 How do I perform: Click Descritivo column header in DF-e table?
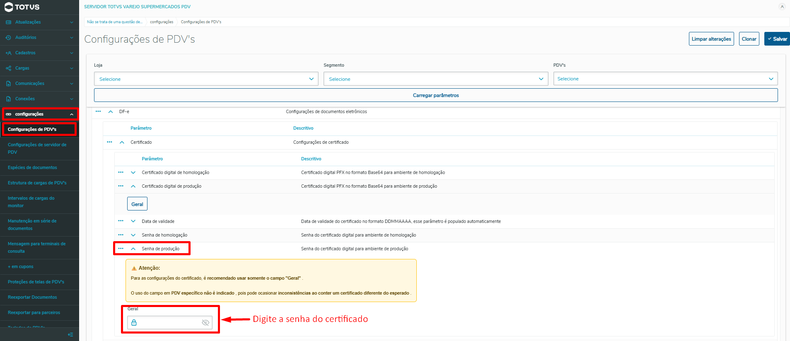pos(303,128)
